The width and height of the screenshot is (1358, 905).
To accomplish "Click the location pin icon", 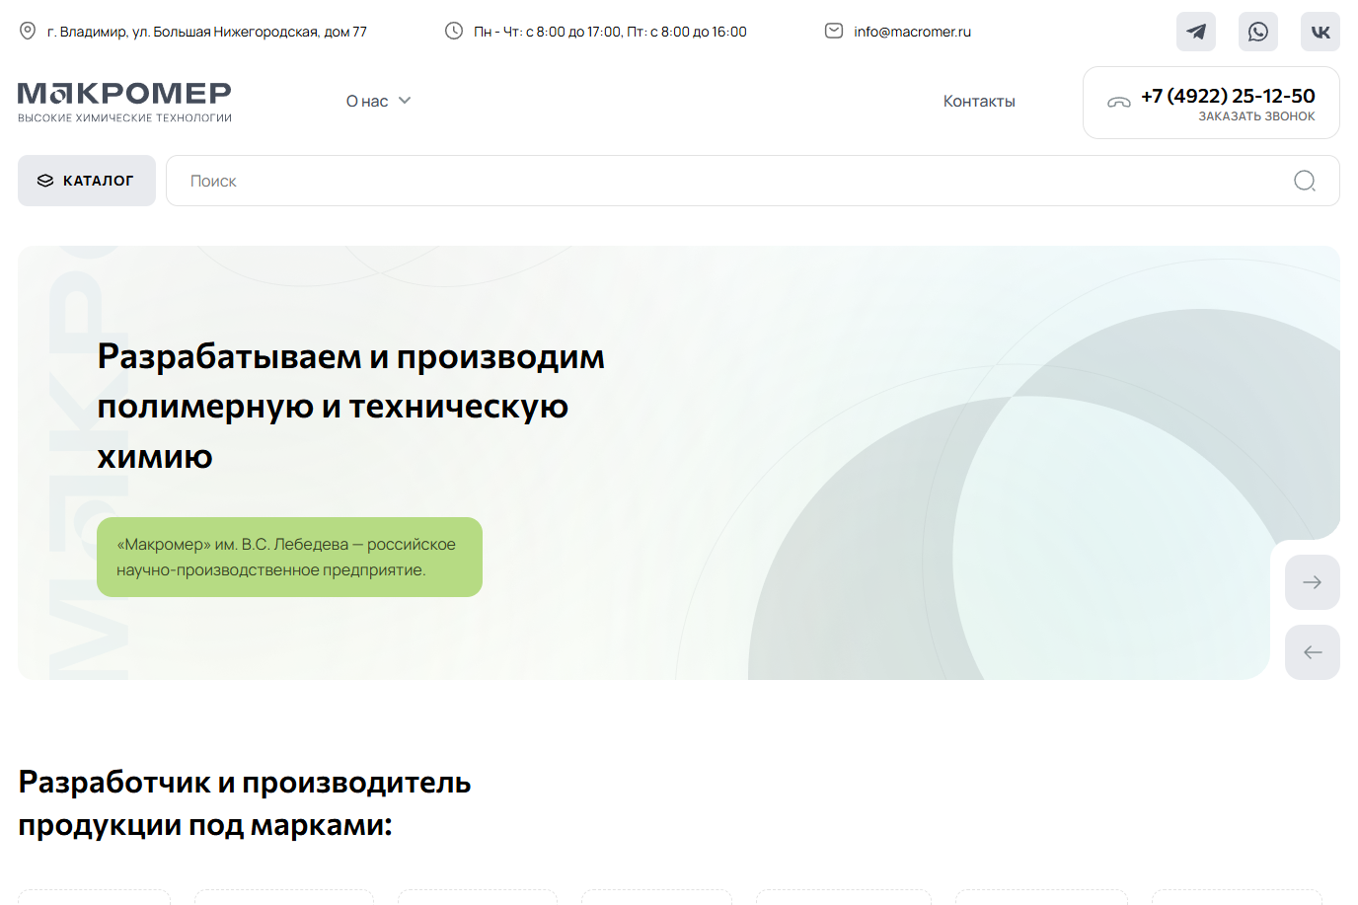I will coord(28,32).
